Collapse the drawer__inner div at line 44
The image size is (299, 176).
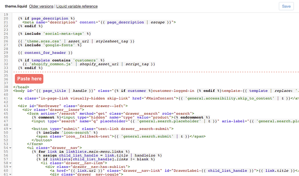[10, 110]
